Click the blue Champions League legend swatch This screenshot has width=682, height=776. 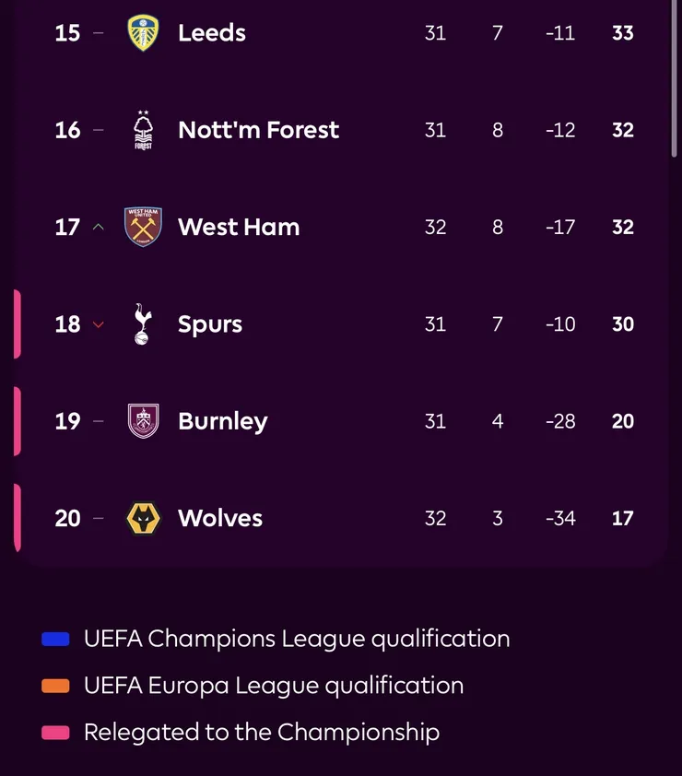(x=55, y=639)
